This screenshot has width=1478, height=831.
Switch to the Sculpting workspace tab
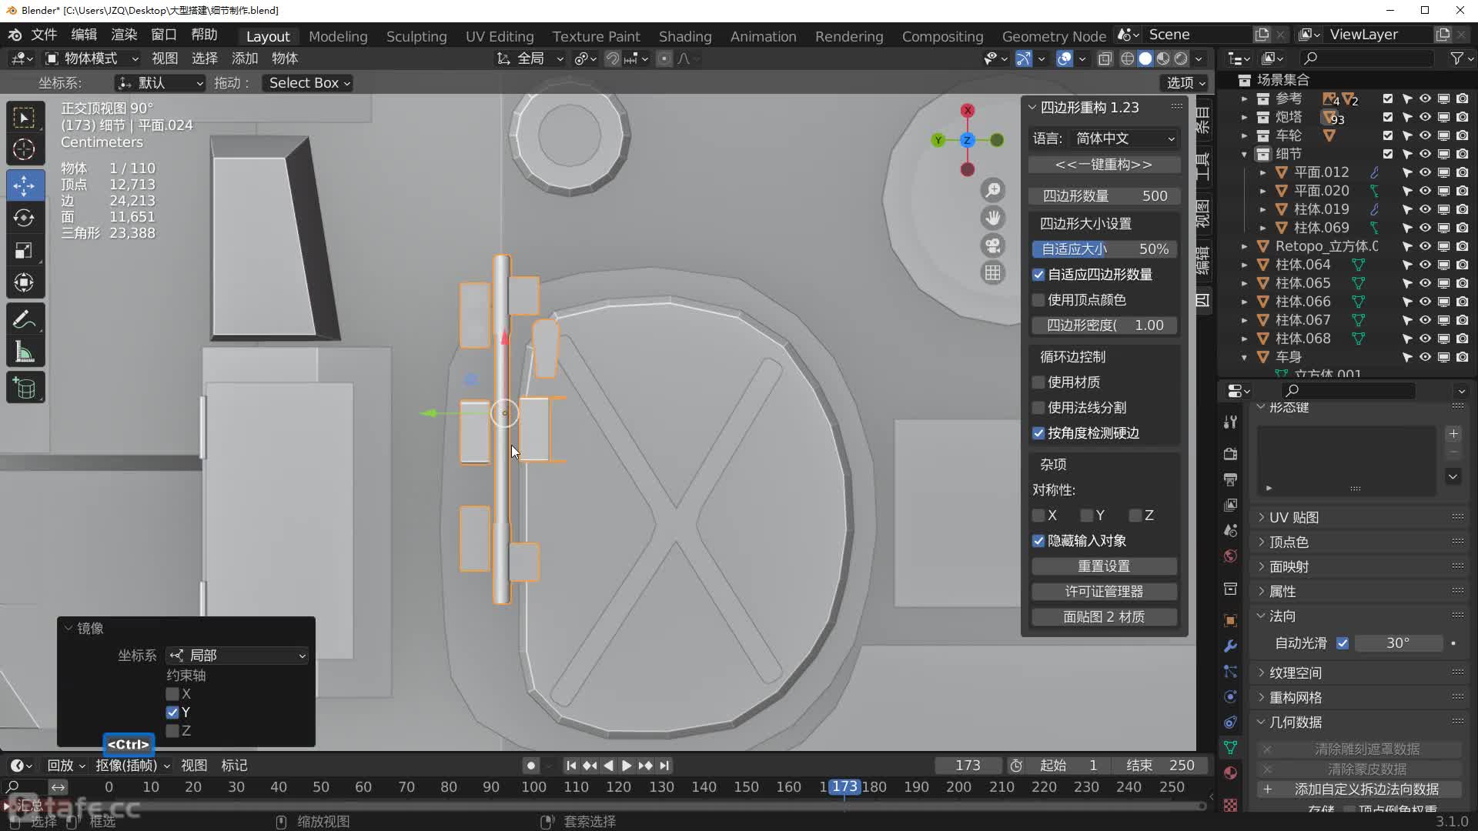pyautogui.click(x=416, y=36)
